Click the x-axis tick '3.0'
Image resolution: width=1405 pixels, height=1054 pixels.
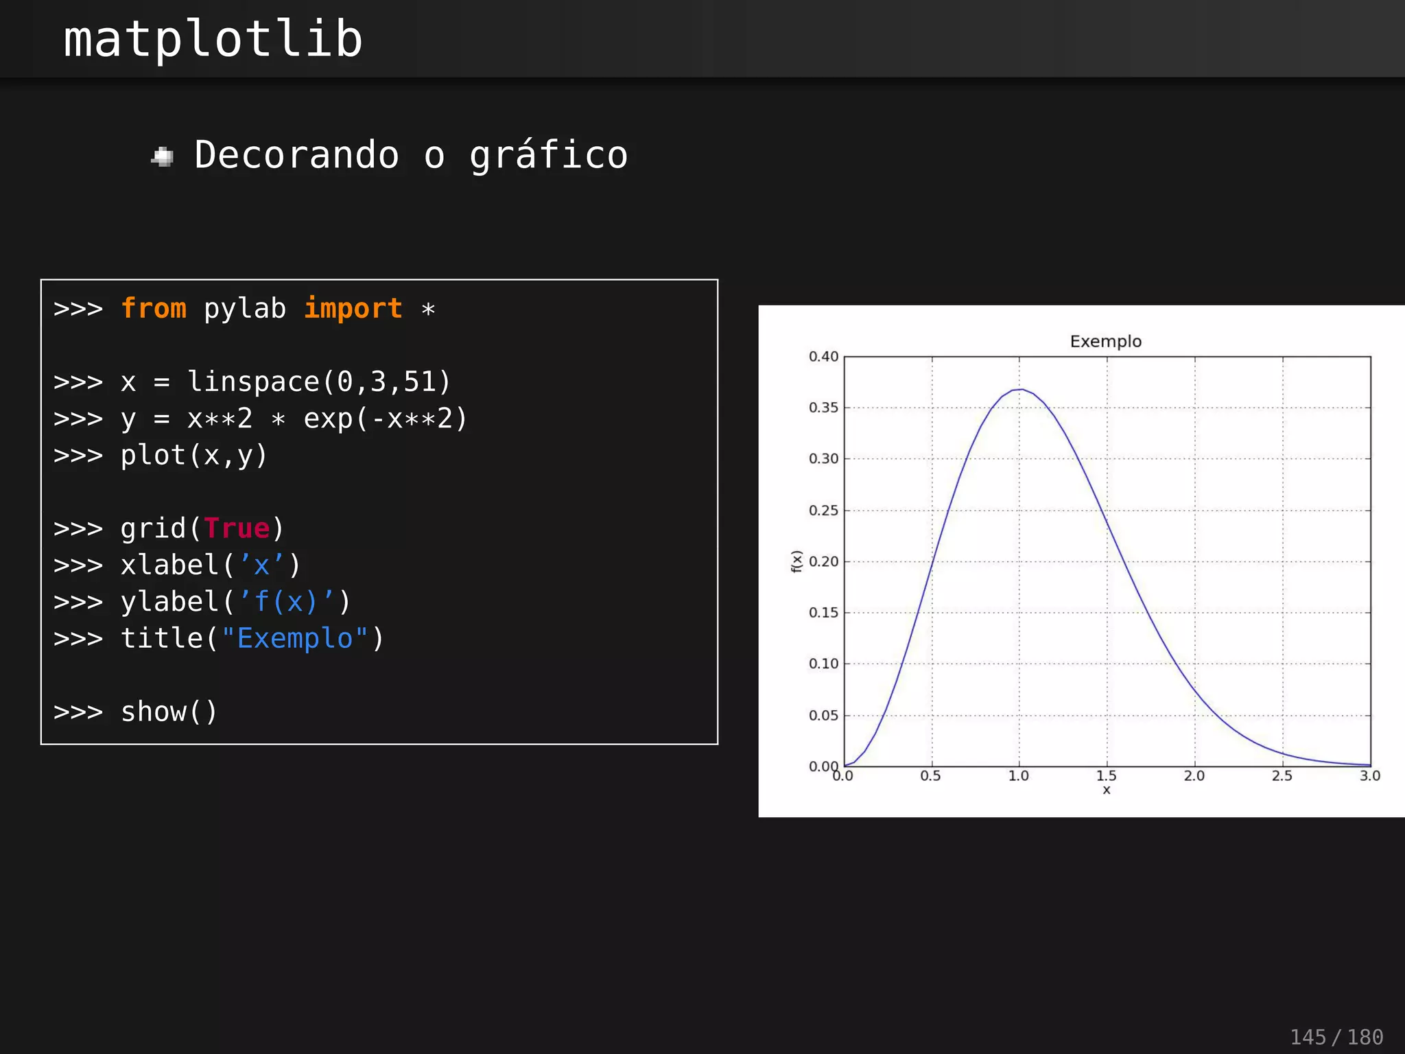[x=1370, y=776]
